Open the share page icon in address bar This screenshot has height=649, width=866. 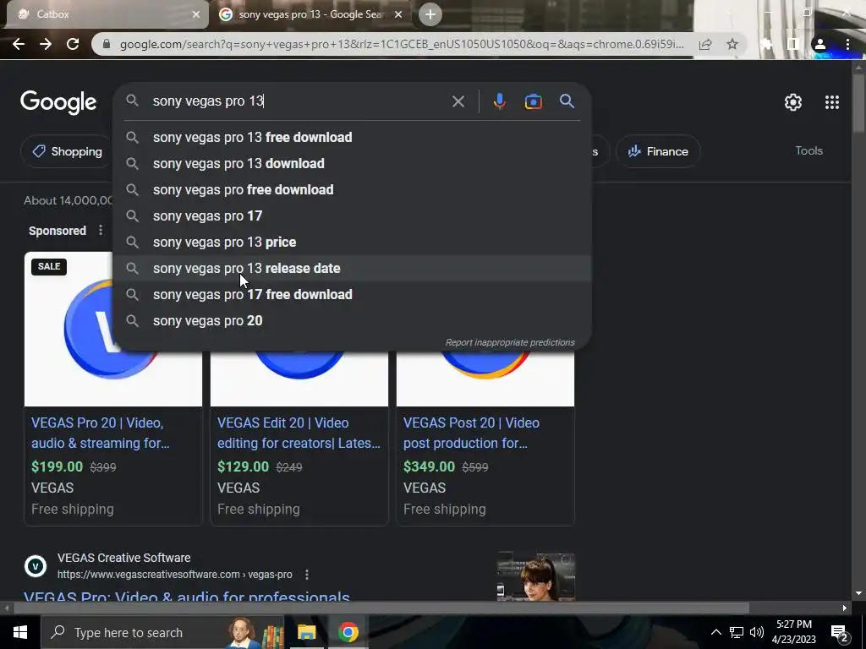click(705, 44)
